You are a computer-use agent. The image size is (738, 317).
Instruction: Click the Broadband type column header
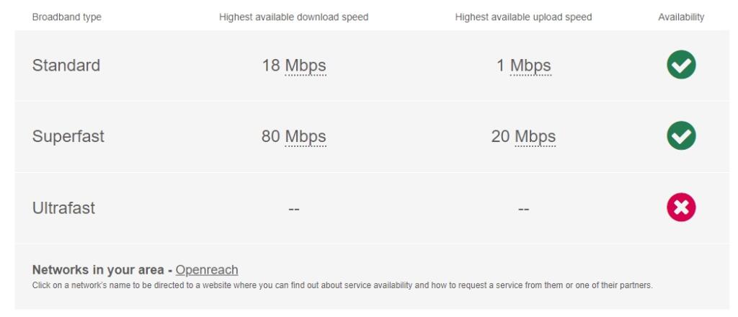tap(67, 17)
